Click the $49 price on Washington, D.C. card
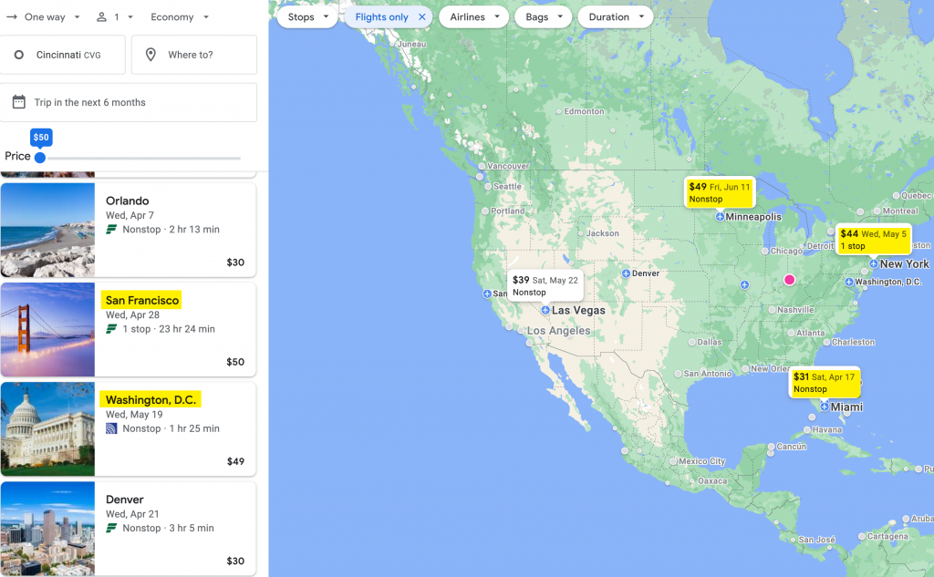This screenshot has width=934, height=577. [235, 461]
